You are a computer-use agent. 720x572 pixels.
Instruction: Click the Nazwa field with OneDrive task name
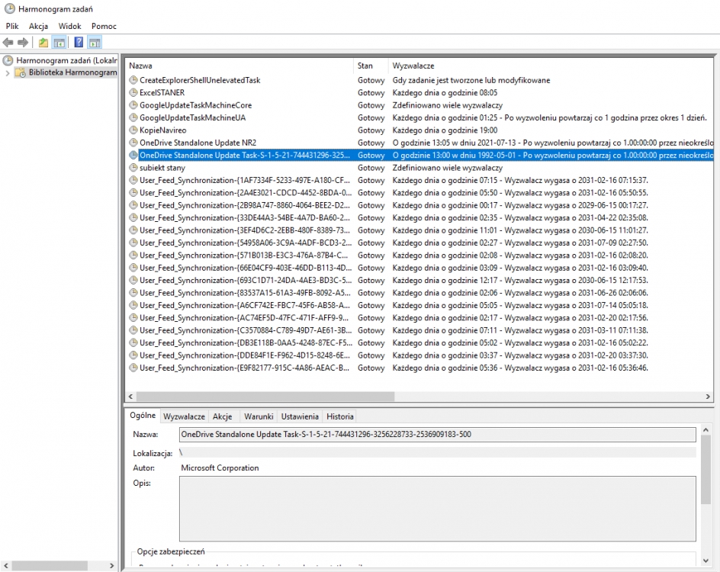(x=437, y=435)
